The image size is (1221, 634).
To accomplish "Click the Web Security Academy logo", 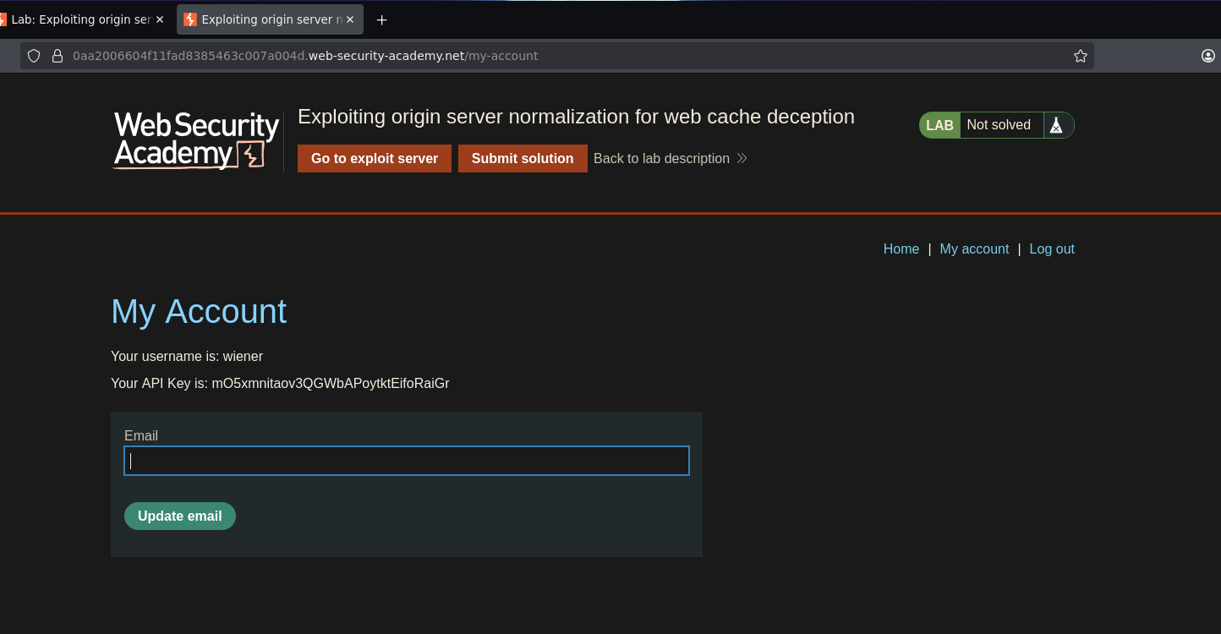I will 196,141.
